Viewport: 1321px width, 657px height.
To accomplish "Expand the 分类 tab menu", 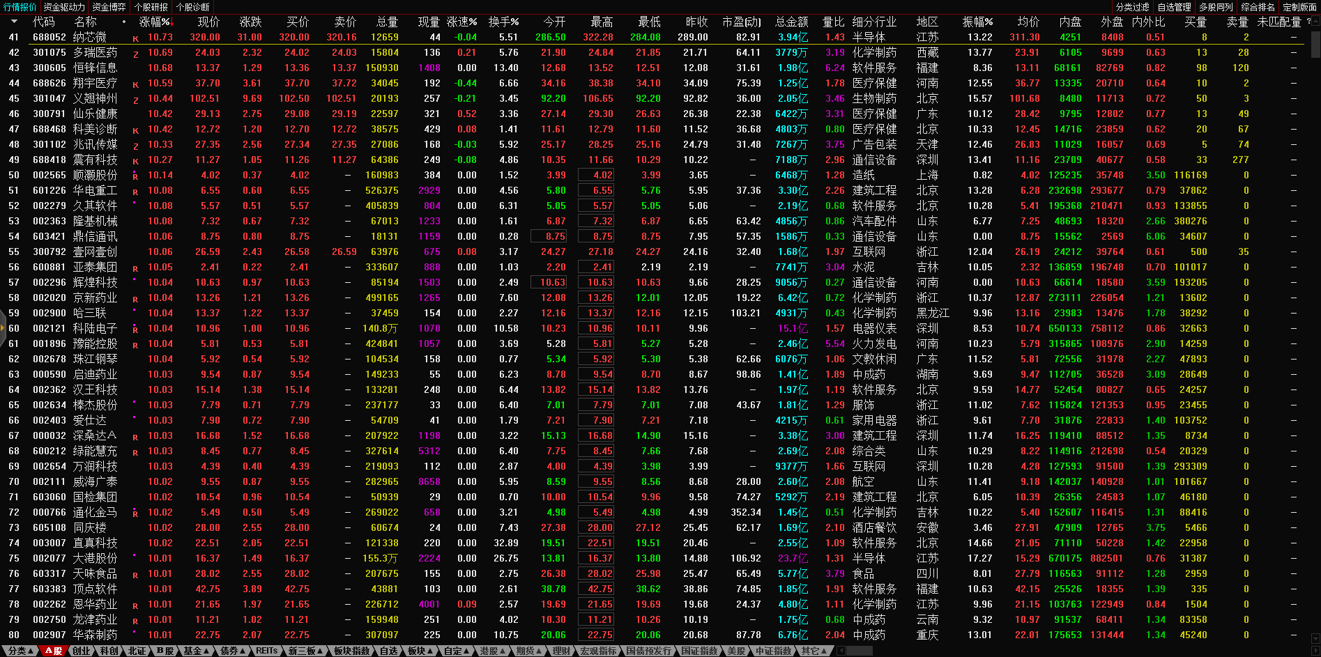I will click(x=20, y=651).
